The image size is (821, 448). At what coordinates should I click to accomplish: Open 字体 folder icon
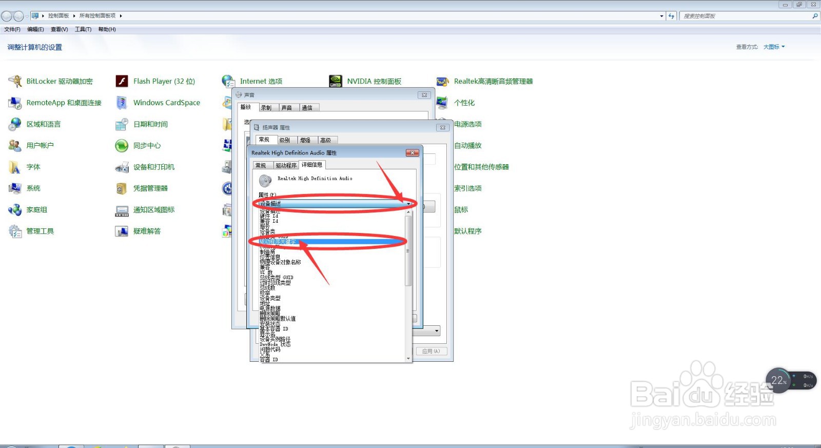coord(15,167)
